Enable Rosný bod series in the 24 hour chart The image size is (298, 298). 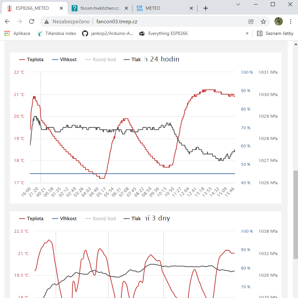coord(100,59)
